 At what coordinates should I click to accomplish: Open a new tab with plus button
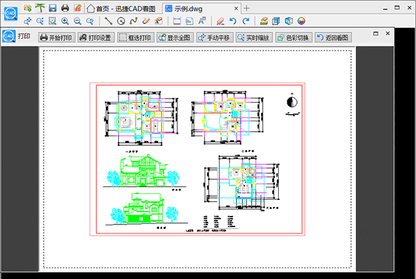point(246,8)
